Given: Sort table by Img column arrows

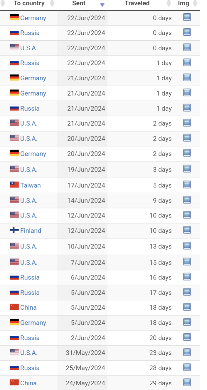Looking at the screenshot, I should [x=195, y=3].
